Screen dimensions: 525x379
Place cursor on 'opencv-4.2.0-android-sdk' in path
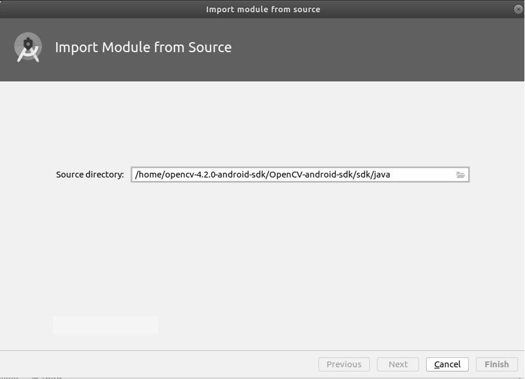click(x=215, y=175)
